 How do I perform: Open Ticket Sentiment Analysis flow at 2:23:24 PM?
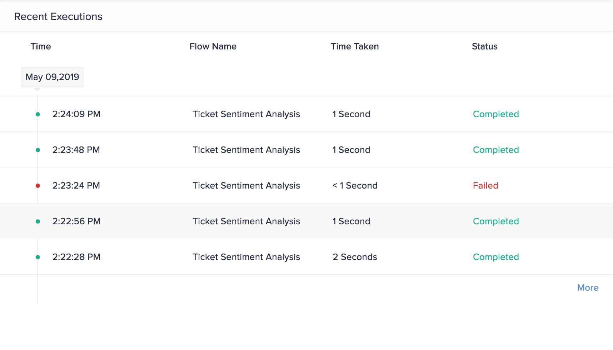point(246,186)
